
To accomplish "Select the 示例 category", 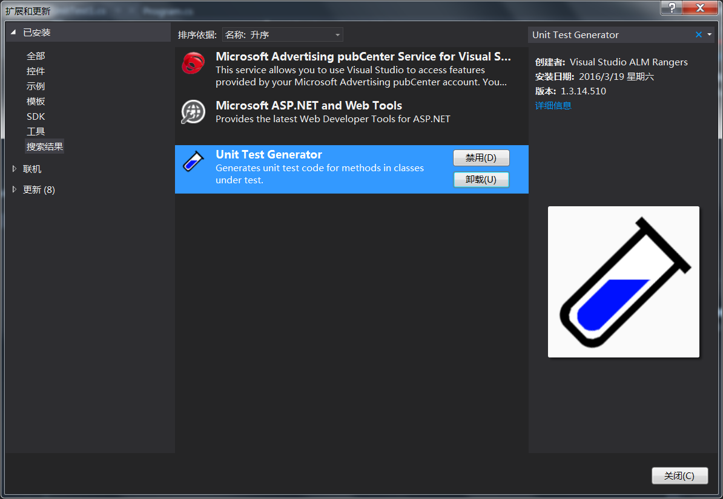I will [36, 86].
